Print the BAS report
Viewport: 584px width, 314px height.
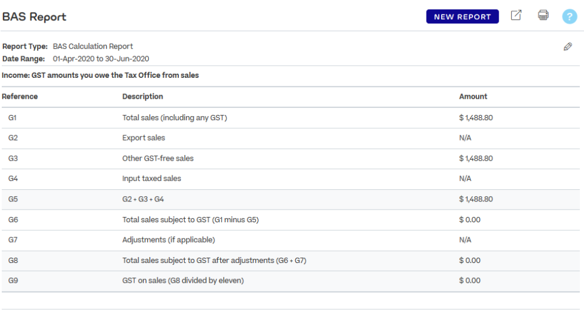pos(543,15)
